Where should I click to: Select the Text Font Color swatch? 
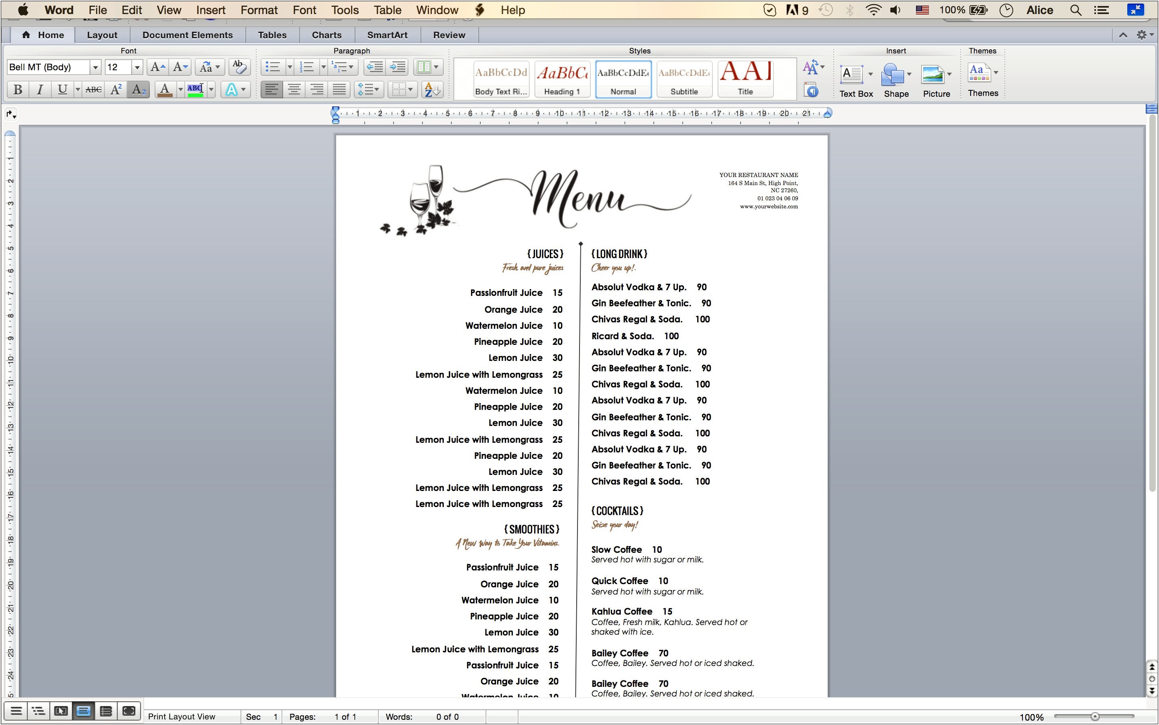[164, 90]
